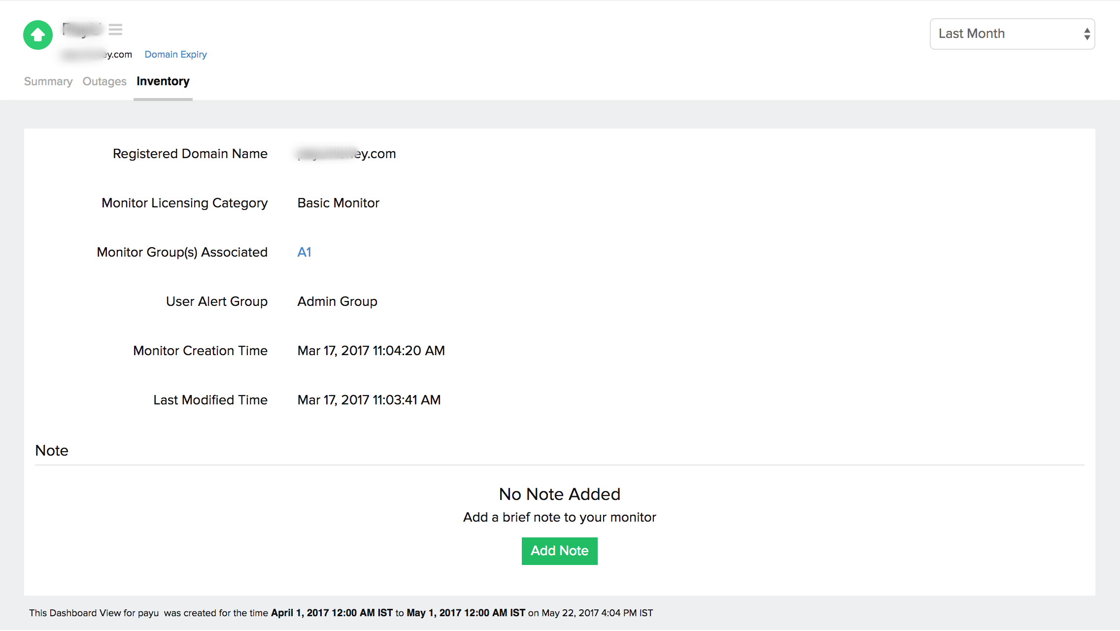This screenshot has height=631, width=1120.
Task: Click the green up-arrow status icon
Action: [38, 35]
